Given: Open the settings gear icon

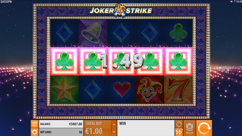Looking at the screenshot, I should tap(34, 132).
